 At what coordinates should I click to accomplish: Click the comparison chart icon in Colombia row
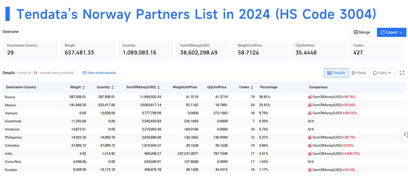(310, 145)
